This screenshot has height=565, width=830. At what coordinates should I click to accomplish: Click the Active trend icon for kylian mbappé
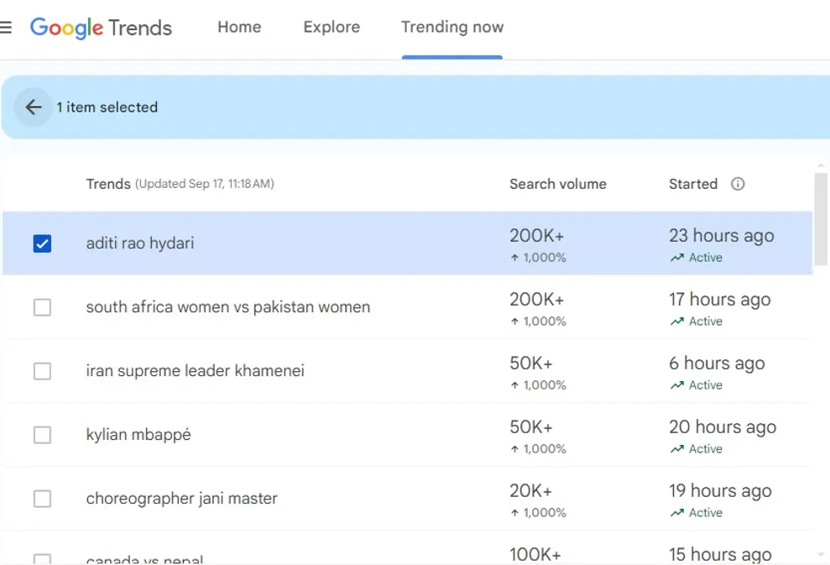pos(676,450)
